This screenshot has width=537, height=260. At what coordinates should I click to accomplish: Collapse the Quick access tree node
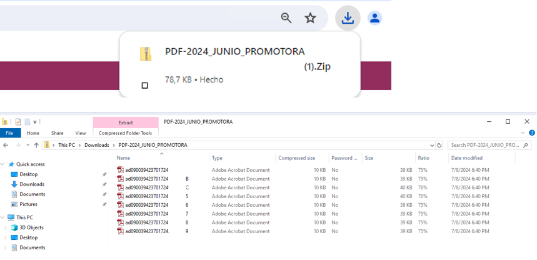[3, 164]
